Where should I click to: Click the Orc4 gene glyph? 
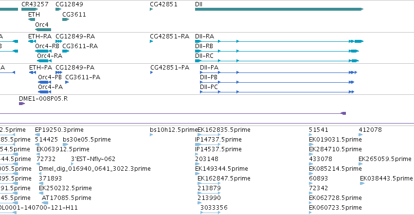point(43,30)
